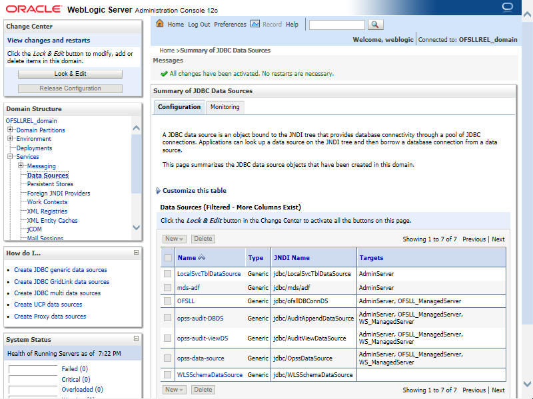Click Create JDBC generic data sources
Image resolution: width=533 pixels, height=399 pixels.
61,270
